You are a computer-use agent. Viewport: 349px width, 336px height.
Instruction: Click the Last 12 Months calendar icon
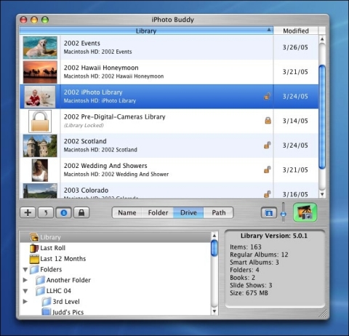[34, 259]
